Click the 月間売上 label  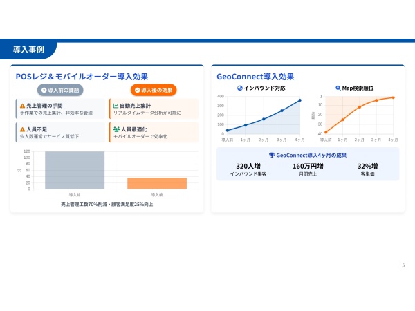[x=308, y=173]
